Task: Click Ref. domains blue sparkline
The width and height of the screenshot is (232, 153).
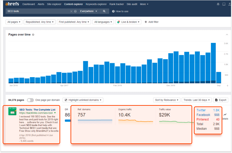Action: click(x=95, y=120)
